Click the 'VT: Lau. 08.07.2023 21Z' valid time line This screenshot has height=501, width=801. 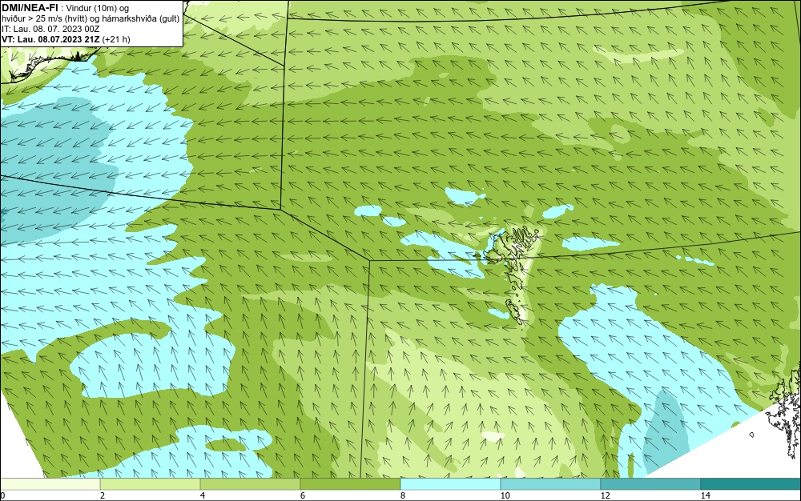coord(66,39)
